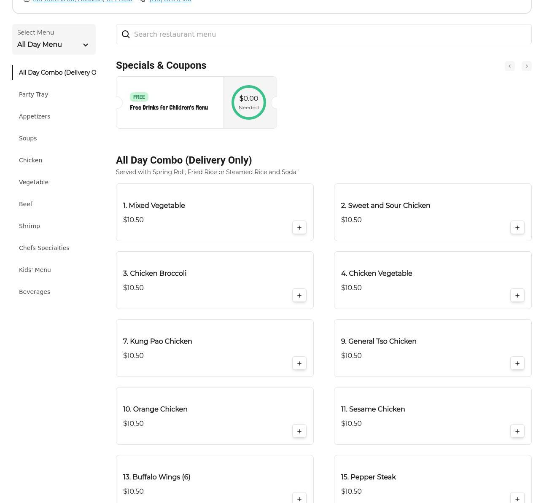Select Appetizers in the sidebar
The width and height of the screenshot is (544, 503).
[x=35, y=116]
